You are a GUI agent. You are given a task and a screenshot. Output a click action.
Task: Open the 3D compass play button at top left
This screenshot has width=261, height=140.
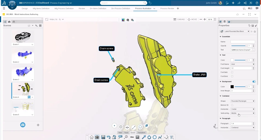tap(12, 5)
